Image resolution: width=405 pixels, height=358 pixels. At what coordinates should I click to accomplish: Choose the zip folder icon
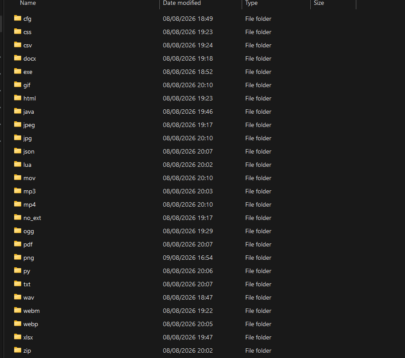(18, 350)
